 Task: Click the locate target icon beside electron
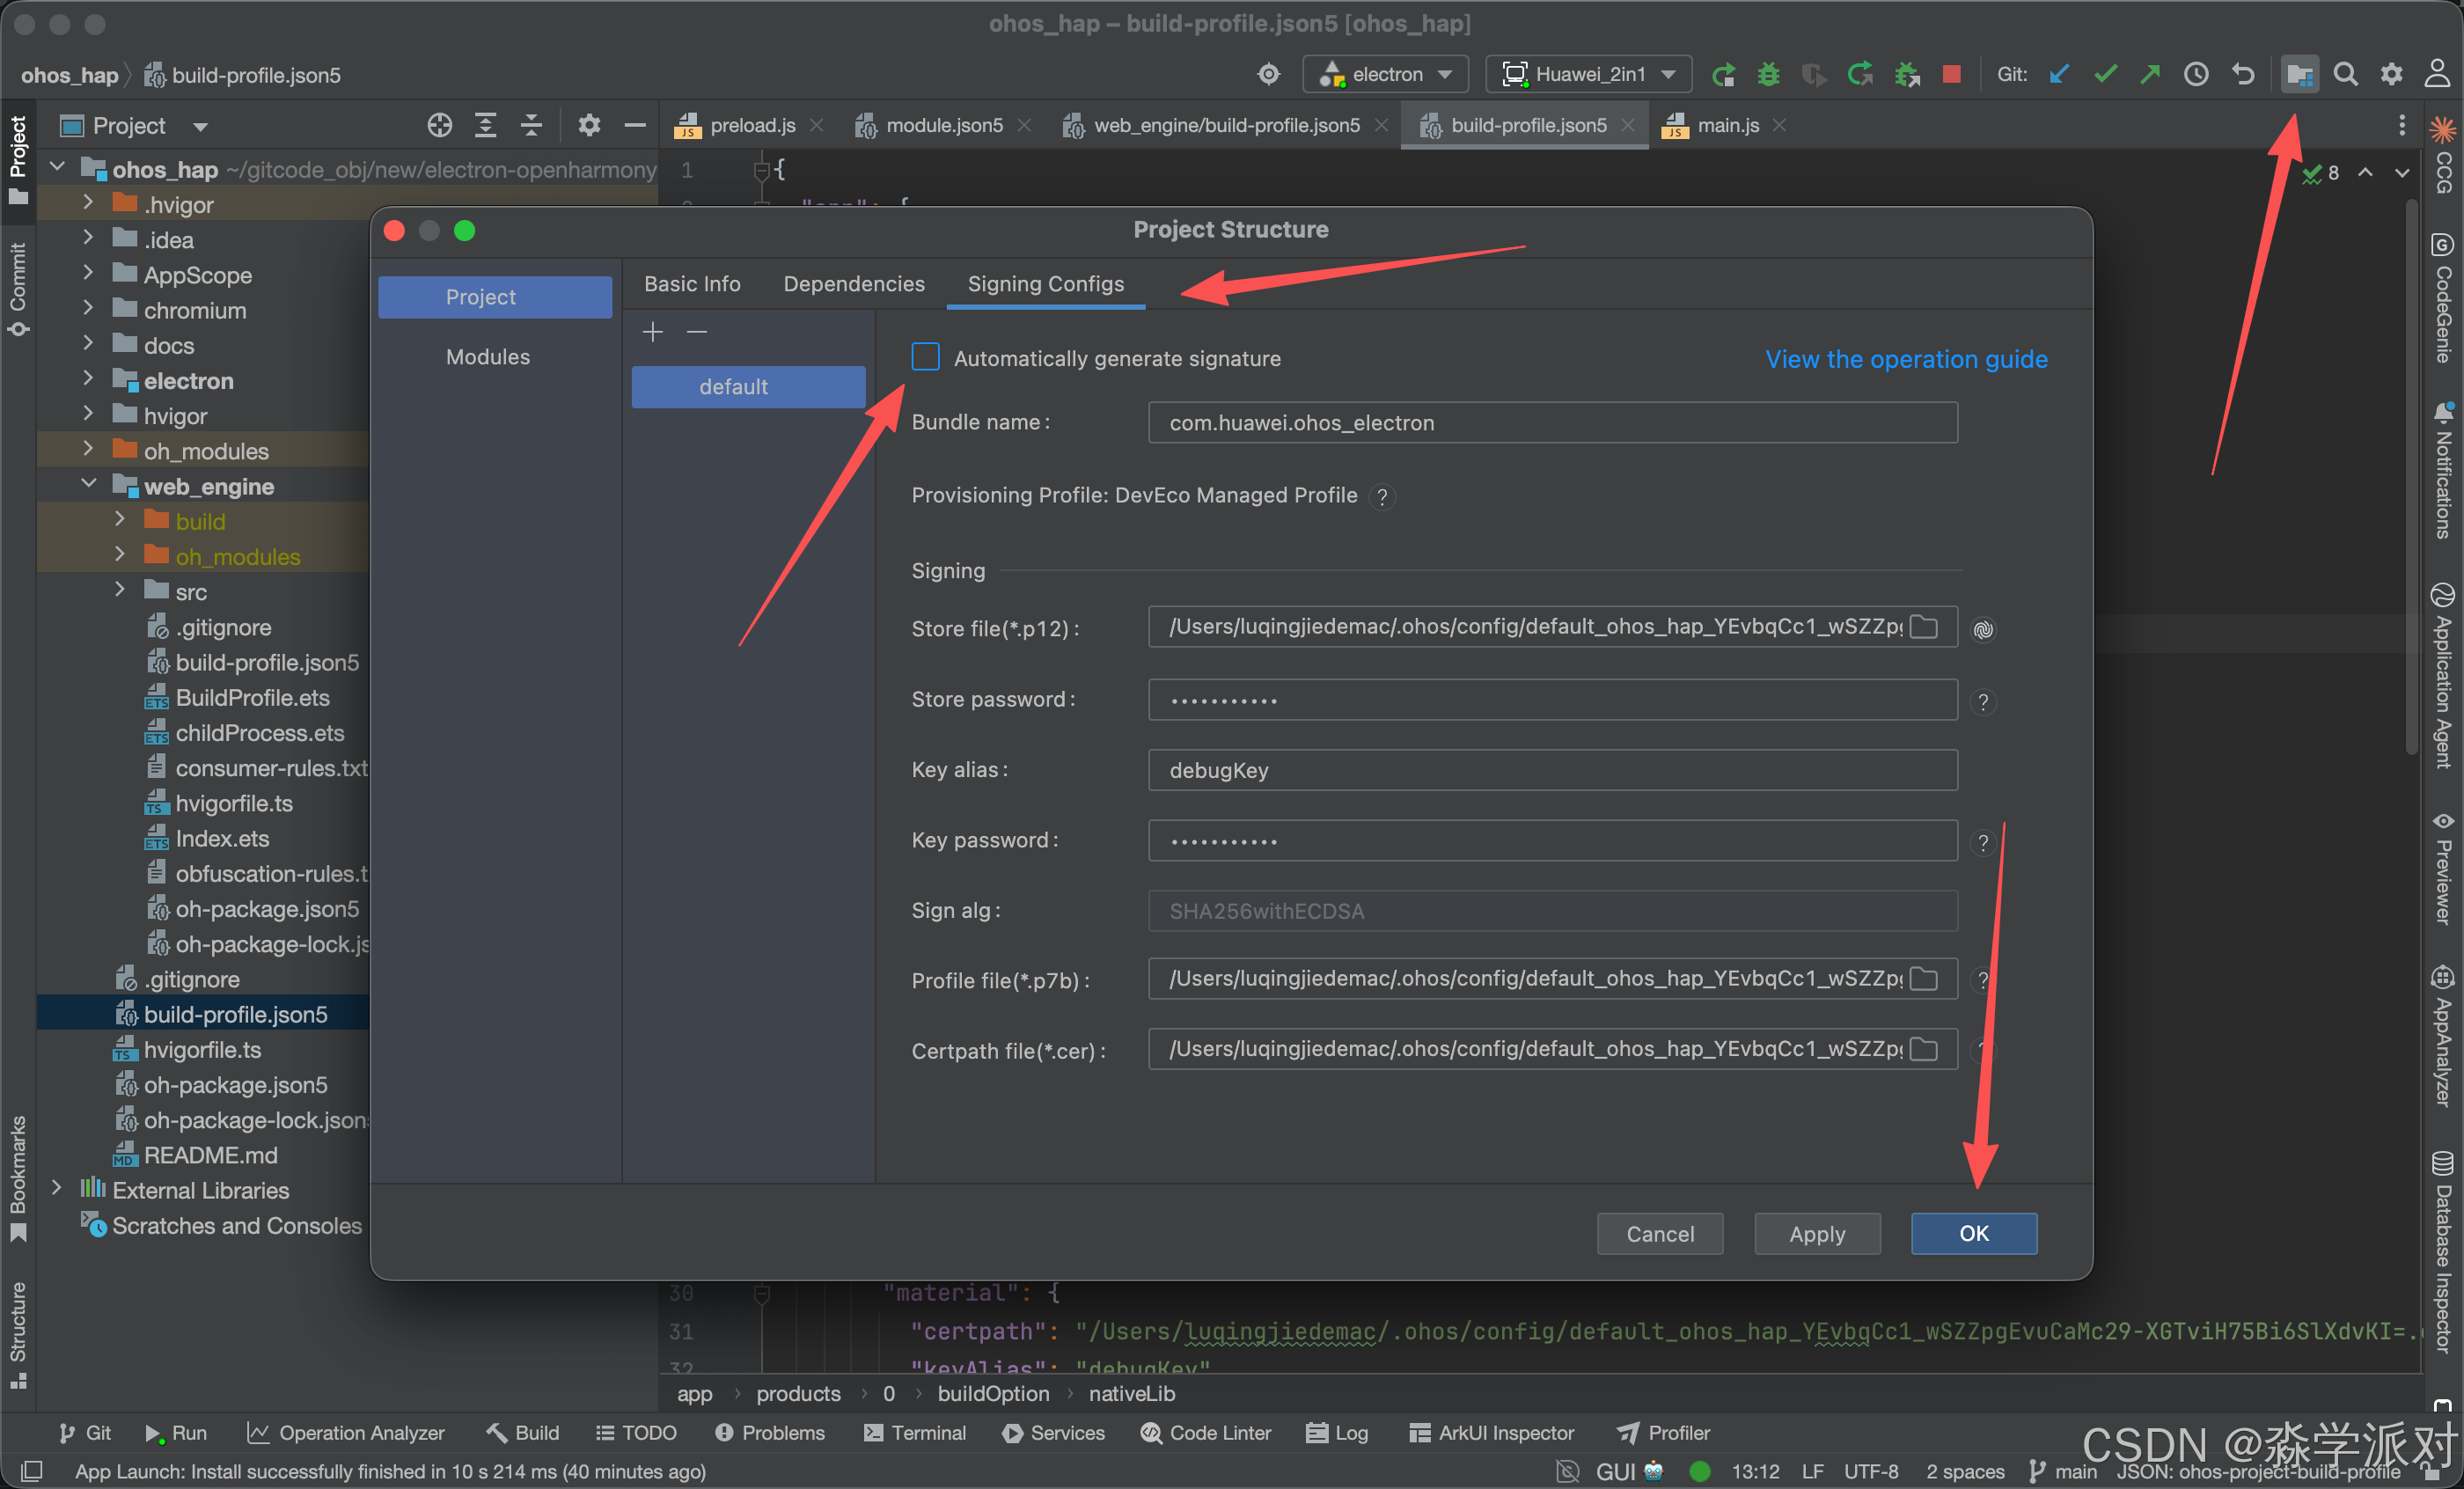(1268, 74)
